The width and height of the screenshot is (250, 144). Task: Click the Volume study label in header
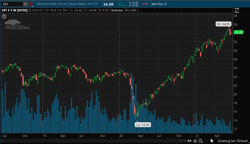point(117,10)
